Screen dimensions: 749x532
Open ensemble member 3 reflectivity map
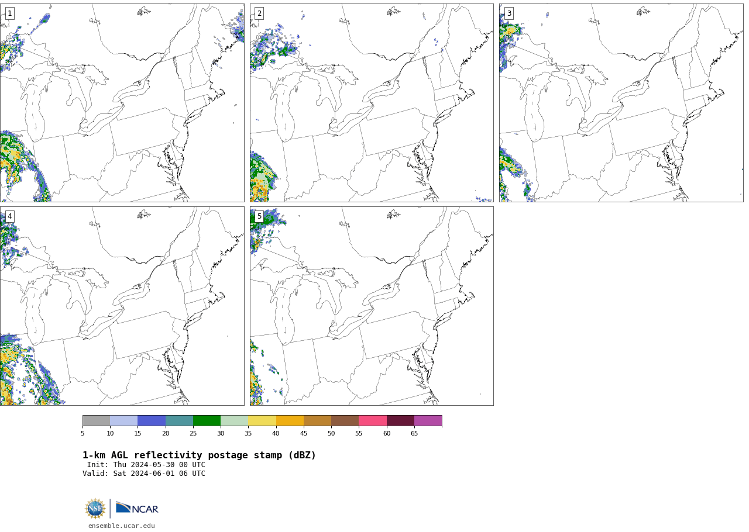(x=621, y=103)
